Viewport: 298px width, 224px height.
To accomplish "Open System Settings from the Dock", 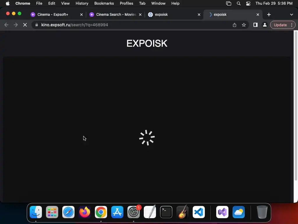I will (x=134, y=212).
